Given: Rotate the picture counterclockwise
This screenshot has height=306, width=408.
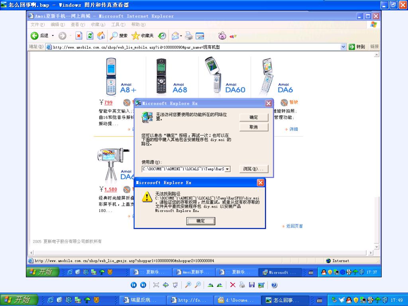Looking at the screenshot, I should tap(220, 285).
